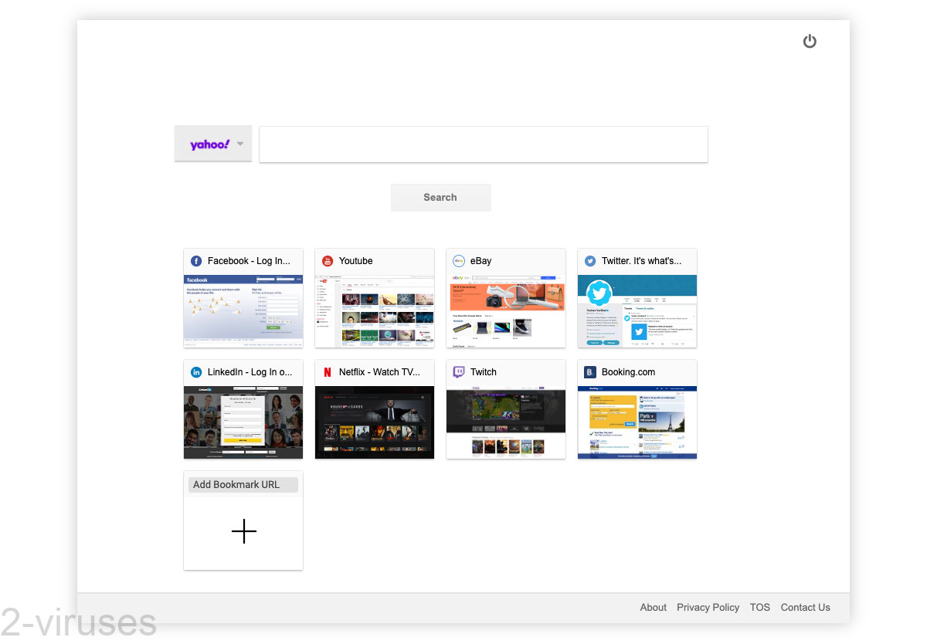Viewport: 927px width, 644px height.
Task: Click the Add Bookmark URL label
Action: (x=236, y=485)
